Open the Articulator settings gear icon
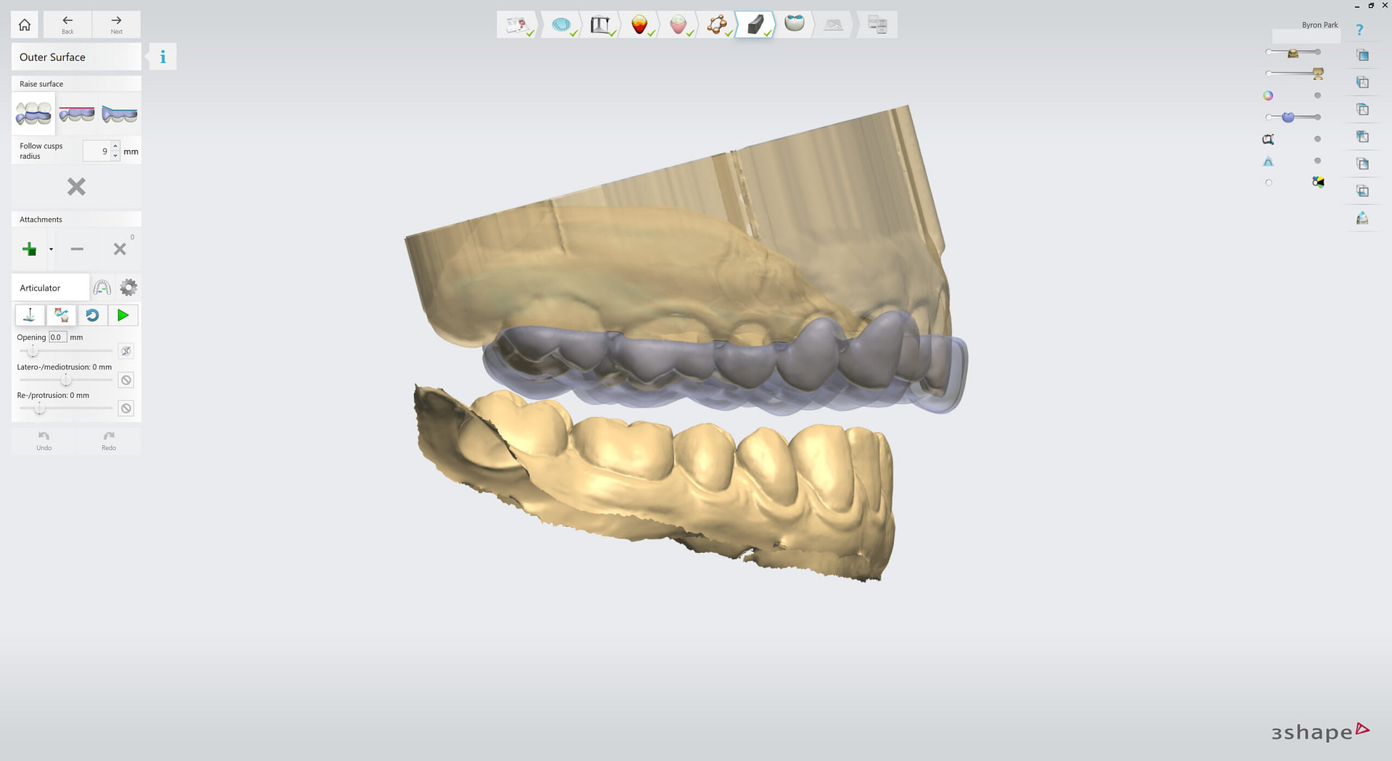Image resolution: width=1392 pixels, height=761 pixels. click(x=128, y=287)
